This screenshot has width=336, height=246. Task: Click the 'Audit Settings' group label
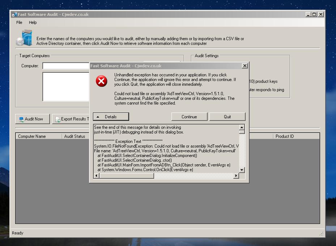click(207, 56)
